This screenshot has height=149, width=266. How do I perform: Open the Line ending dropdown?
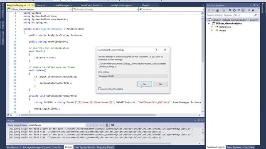click(x=133, y=76)
